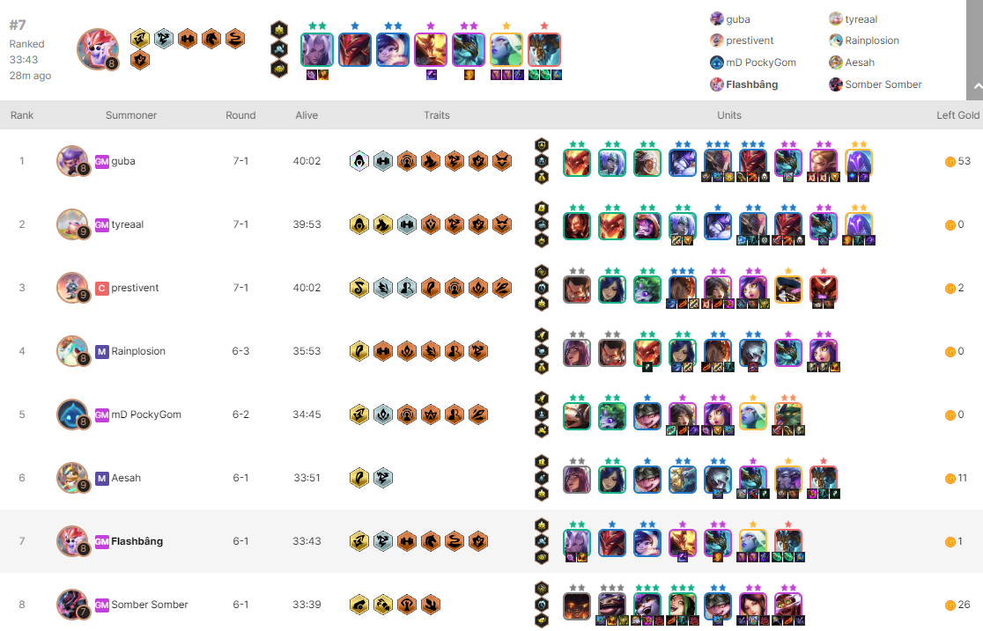Click the gold coin icon next to 53

pyautogui.click(x=950, y=162)
